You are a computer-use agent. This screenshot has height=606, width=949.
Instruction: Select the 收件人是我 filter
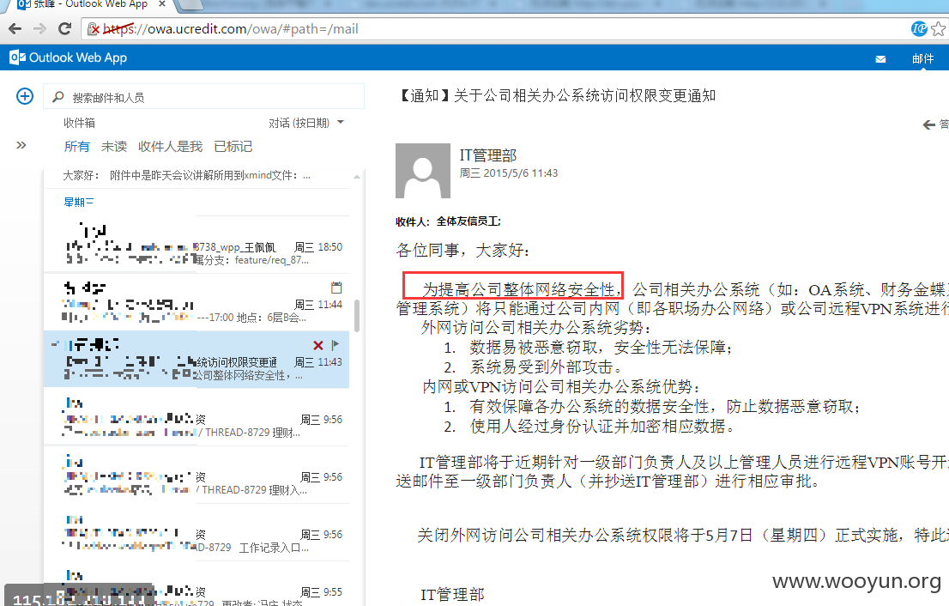[x=170, y=147]
